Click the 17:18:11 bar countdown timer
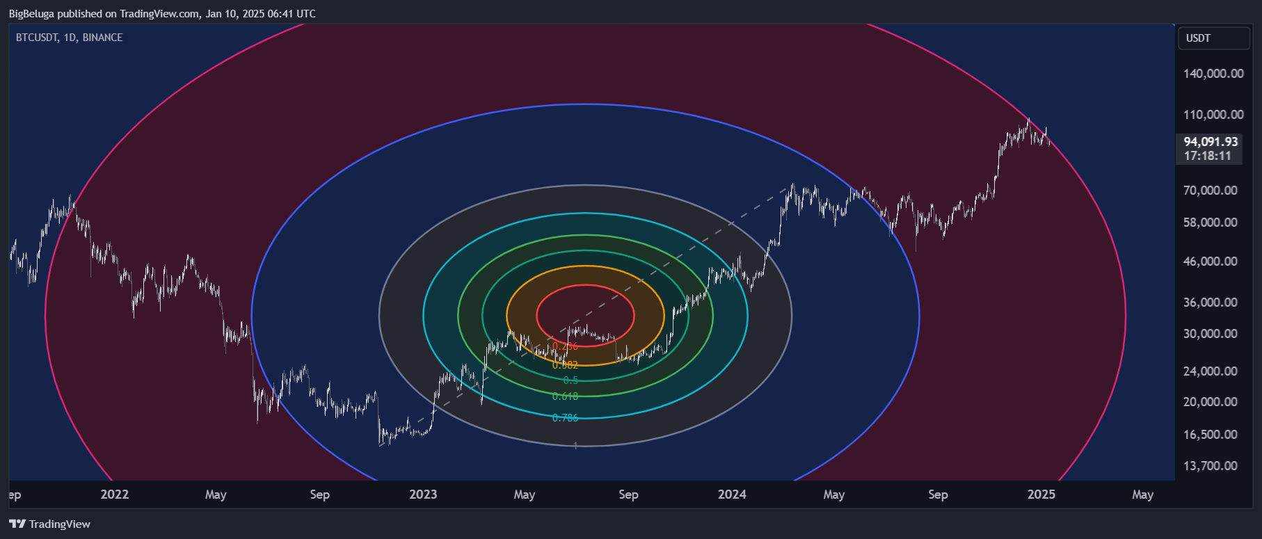This screenshot has height=539, width=1262. click(1208, 156)
